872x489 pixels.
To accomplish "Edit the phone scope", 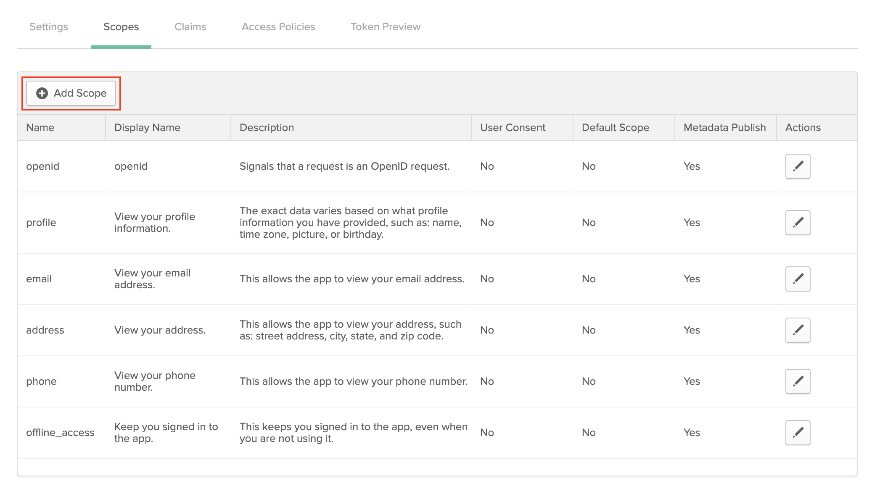I will point(798,381).
